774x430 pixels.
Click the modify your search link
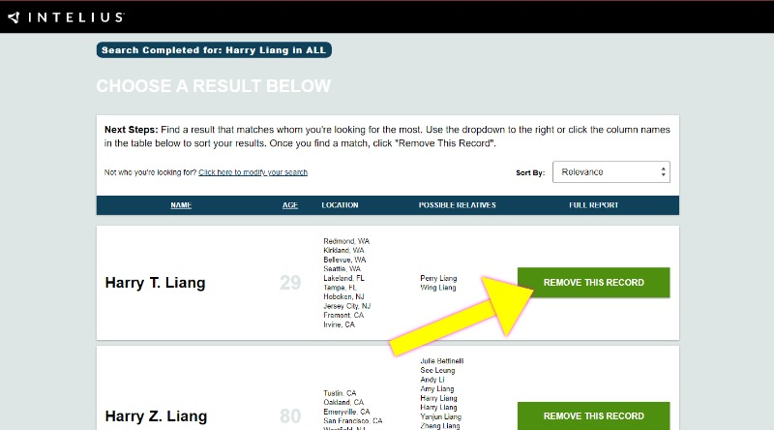tap(253, 172)
